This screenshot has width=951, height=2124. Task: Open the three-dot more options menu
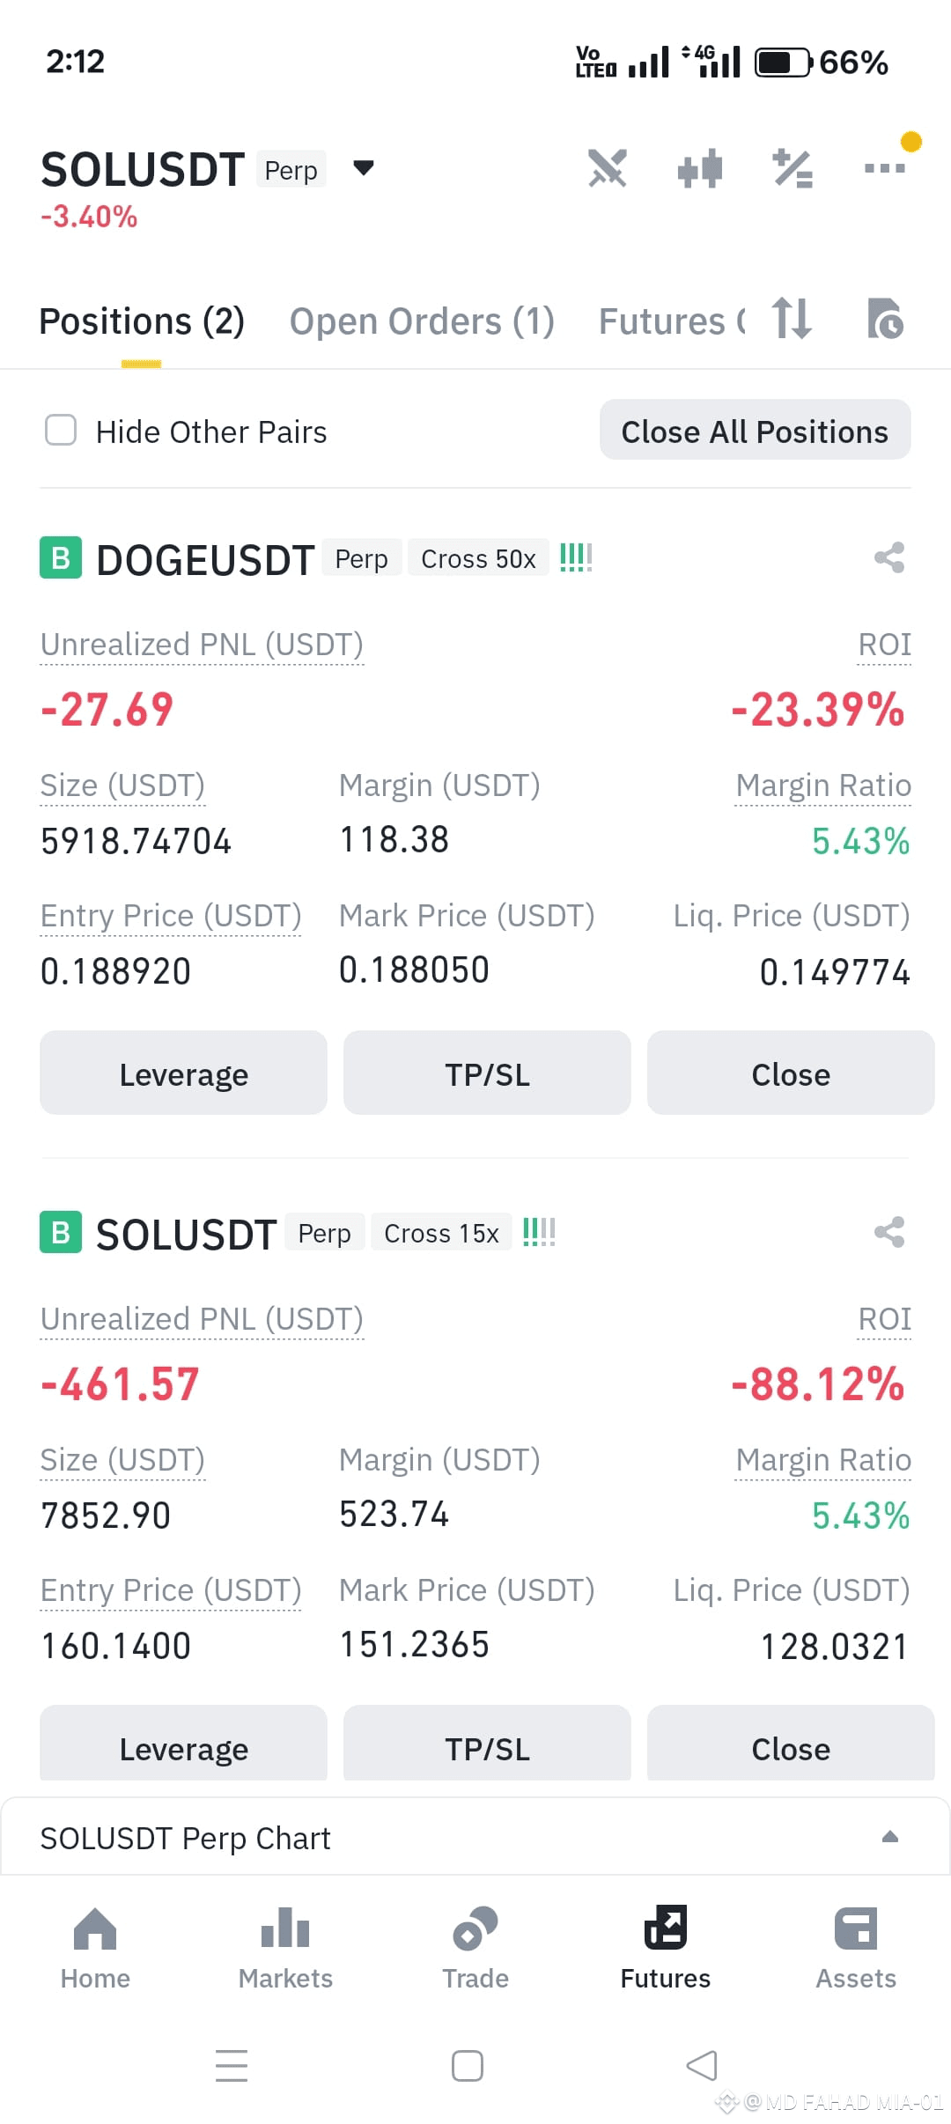pyautogui.click(x=885, y=167)
